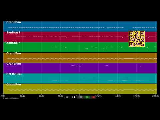Select the SynBras1 track label
This screenshot has height=120, width=160.
(x=13, y=32)
